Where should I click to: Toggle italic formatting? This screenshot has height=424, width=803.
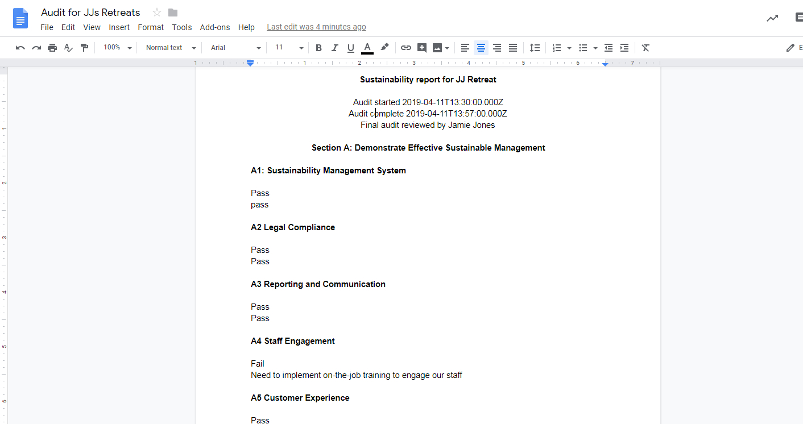(334, 48)
